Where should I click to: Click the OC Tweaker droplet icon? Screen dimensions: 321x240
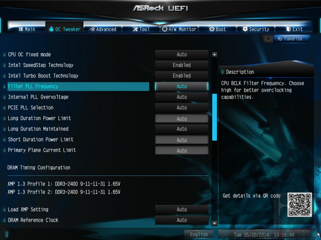click(51, 29)
